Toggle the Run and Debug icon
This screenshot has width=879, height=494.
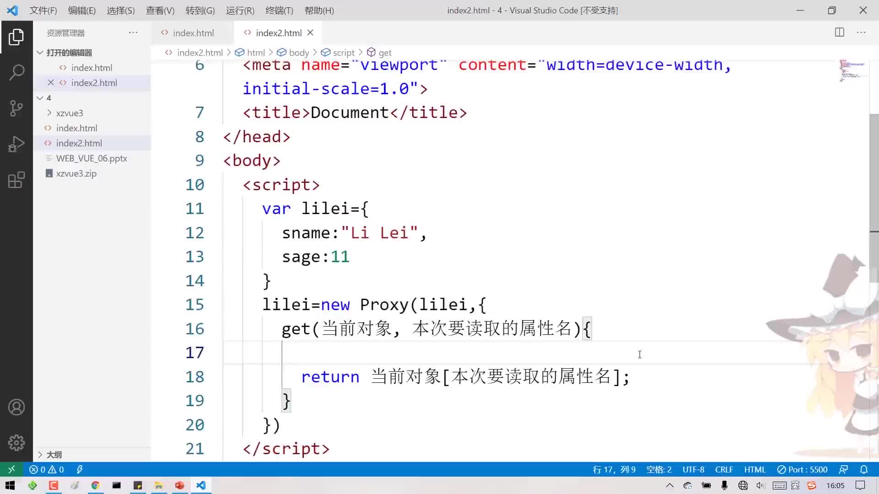coord(16,144)
